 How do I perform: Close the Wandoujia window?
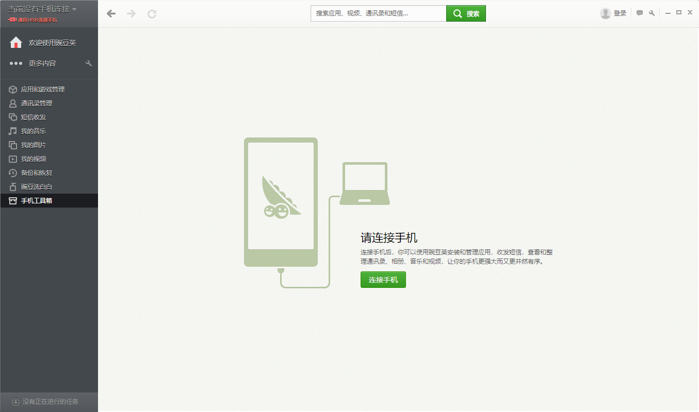point(690,12)
